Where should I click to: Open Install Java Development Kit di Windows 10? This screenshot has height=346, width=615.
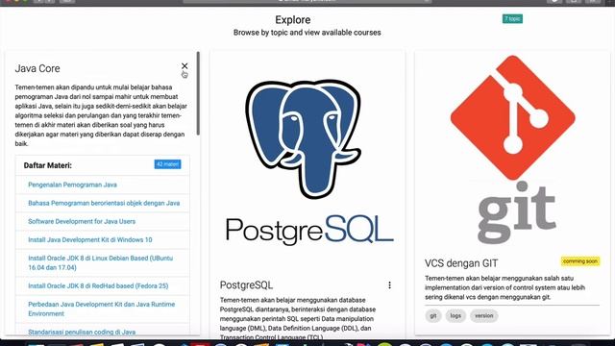[90, 240]
